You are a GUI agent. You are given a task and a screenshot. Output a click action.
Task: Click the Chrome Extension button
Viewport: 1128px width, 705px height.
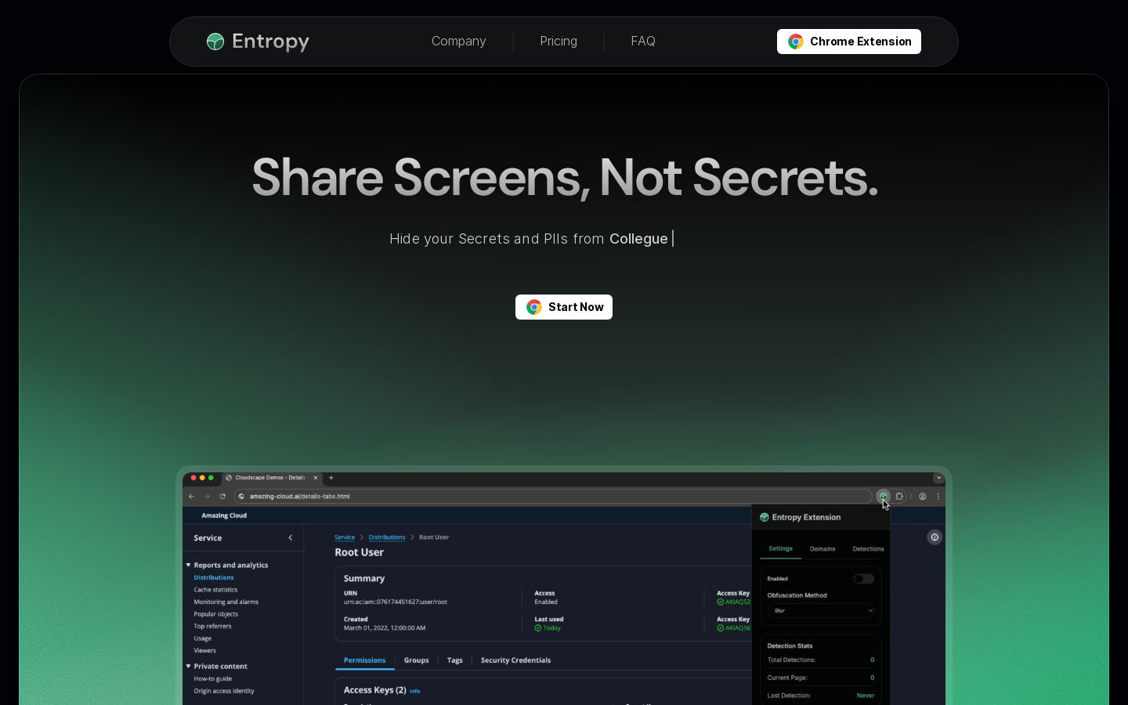click(x=849, y=42)
